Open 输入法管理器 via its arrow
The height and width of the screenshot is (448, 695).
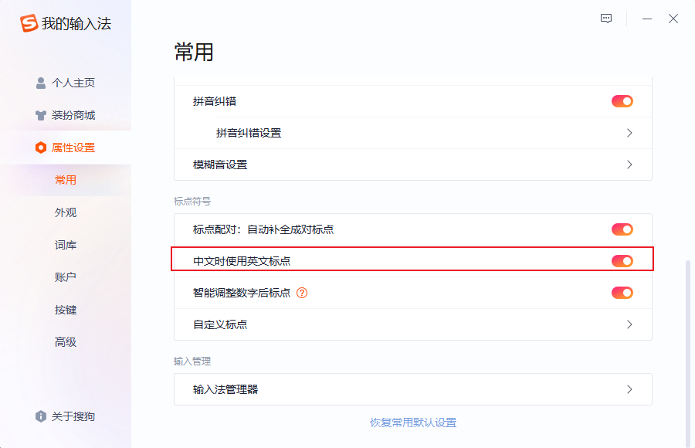point(629,389)
